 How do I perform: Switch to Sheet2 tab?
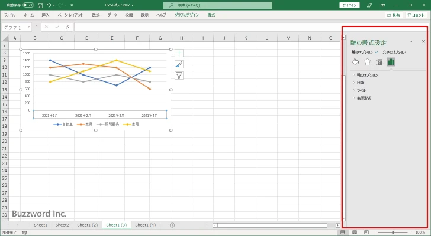coord(62,225)
